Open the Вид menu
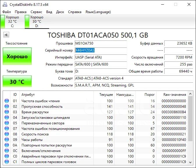 tap(49, 12)
